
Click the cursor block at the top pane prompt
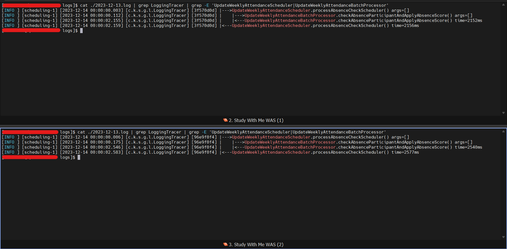tap(82, 30)
